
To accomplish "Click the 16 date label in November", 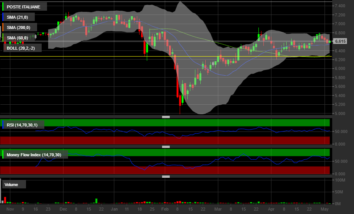I will click(36, 209).
